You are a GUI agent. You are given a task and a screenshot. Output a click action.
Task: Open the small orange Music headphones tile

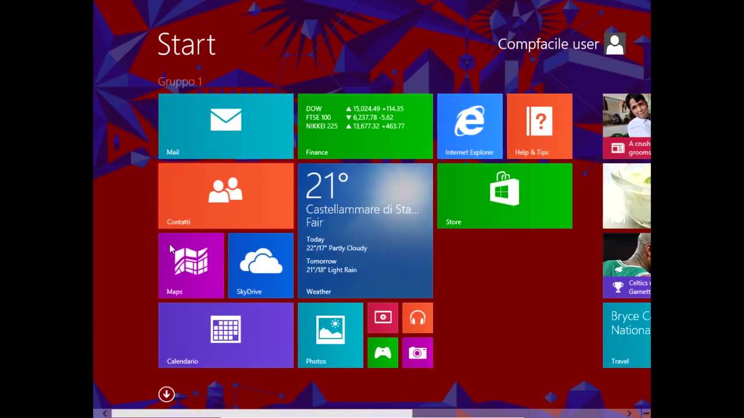point(417,318)
